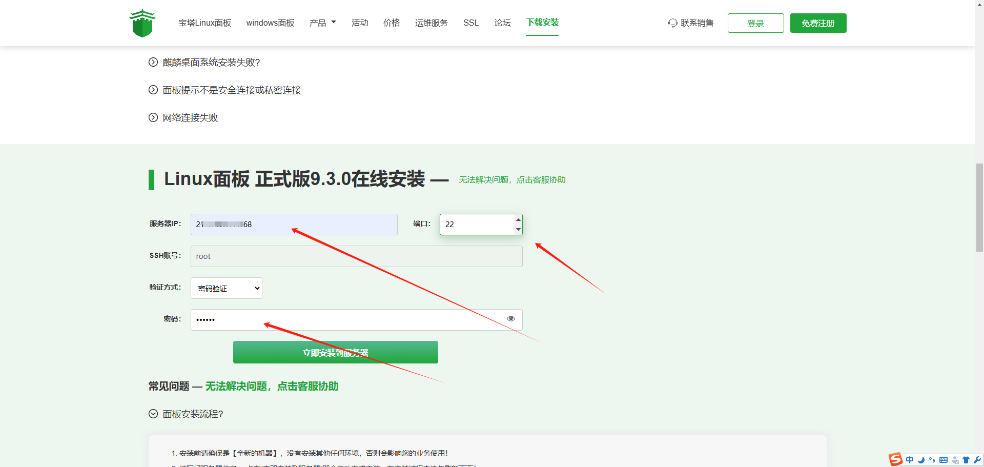The height and width of the screenshot is (467, 984).
Task: Decrease port number with down arrow
Action: pyautogui.click(x=518, y=229)
